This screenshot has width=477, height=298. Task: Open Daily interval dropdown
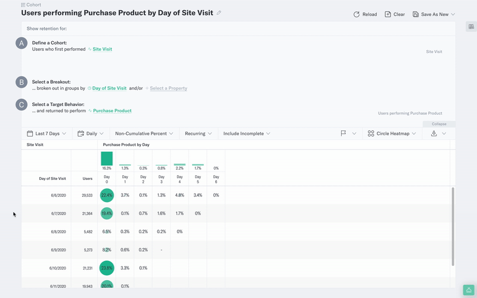pos(91,134)
